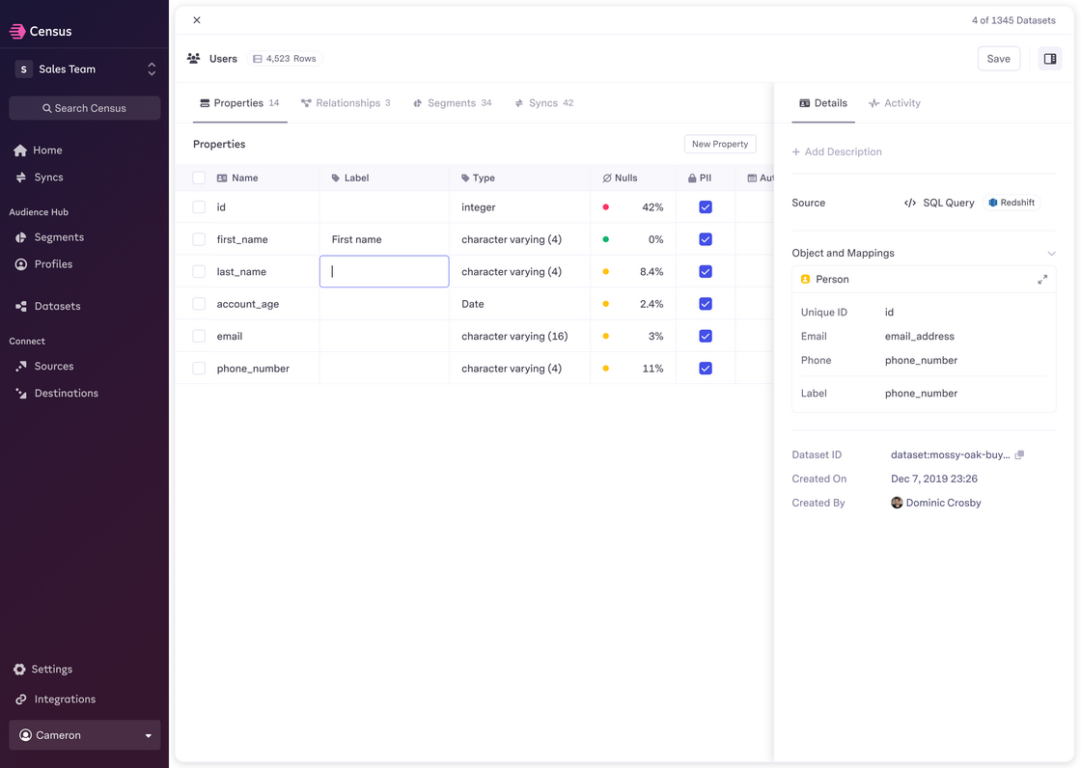The image size is (1081, 768).
Task: Toggle the right side panel icon
Action: (x=1049, y=59)
